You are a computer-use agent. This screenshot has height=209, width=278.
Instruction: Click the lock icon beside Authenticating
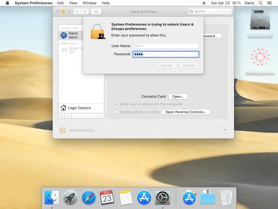click(62, 130)
